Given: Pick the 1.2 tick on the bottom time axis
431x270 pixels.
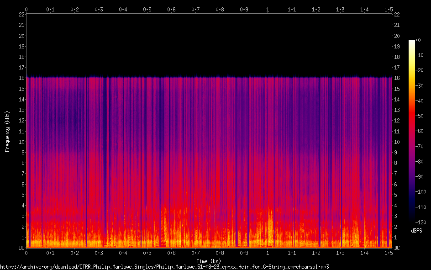Looking at the screenshot, I should [316, 253].
